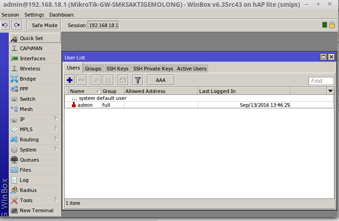339x221 pixels.
Task: Open the Routing sidebar item
Action: click(35, 140)
